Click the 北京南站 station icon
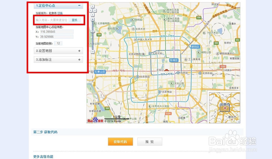 pyautogui.click(x=160, y=92)
